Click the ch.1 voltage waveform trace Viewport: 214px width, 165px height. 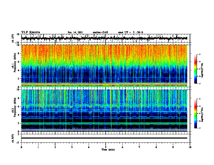click(104, 38)
